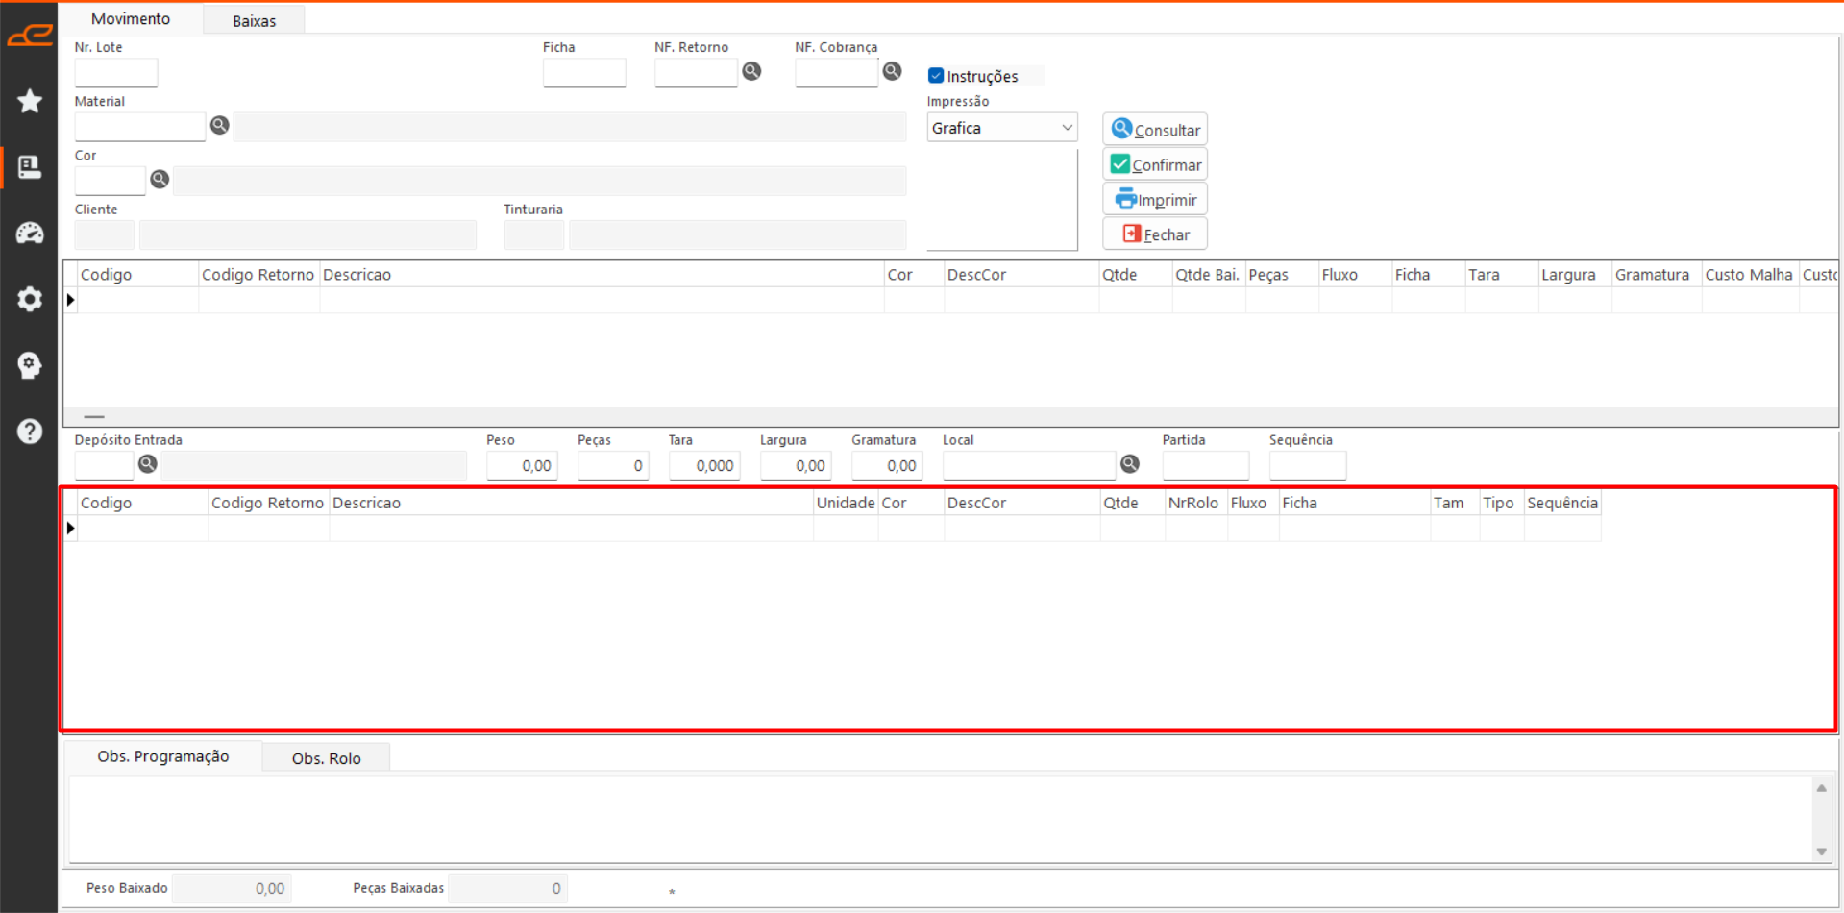
Task: Click into the Nr. Lote input field
Action: click(x=116, y=73)
